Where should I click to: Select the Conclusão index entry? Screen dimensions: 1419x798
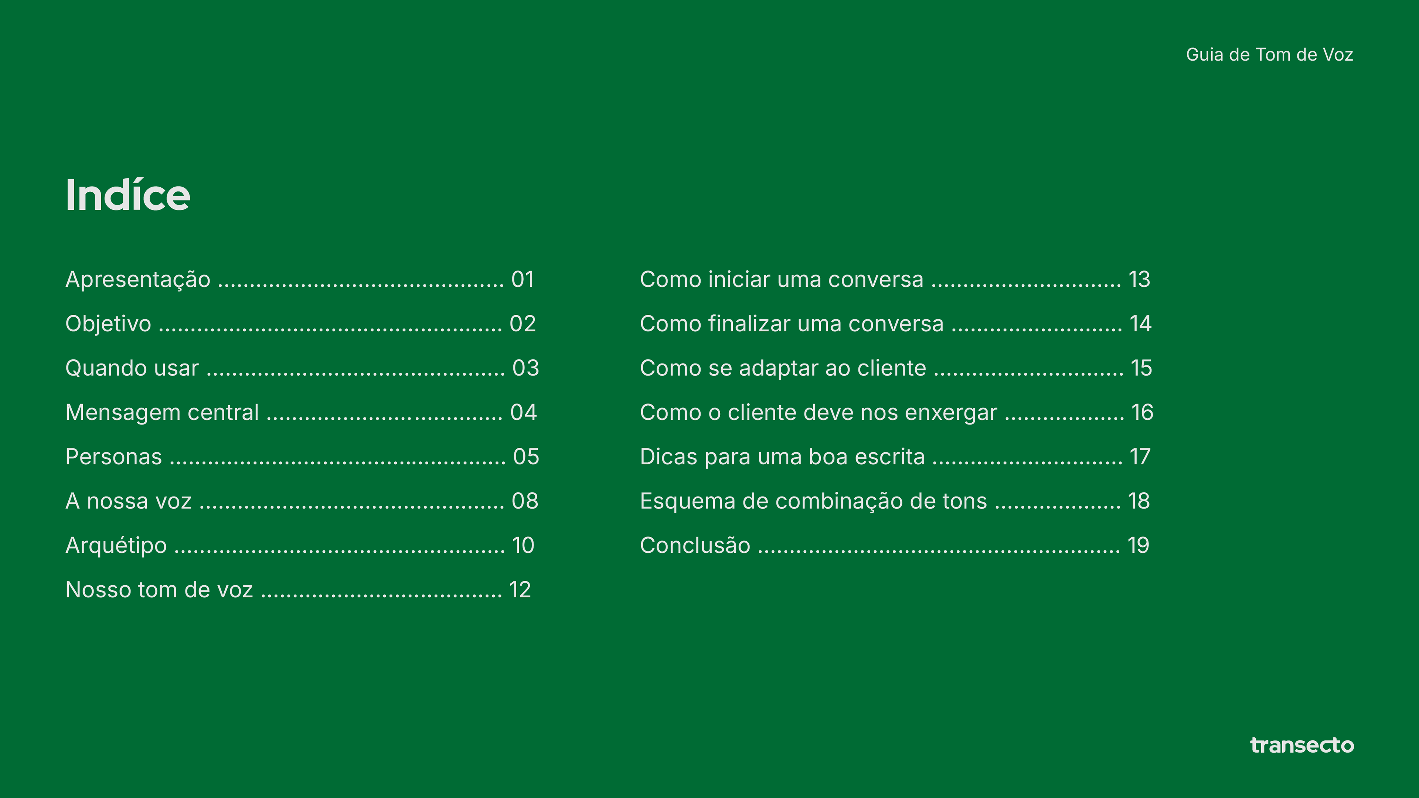click(x=895, y=545)
